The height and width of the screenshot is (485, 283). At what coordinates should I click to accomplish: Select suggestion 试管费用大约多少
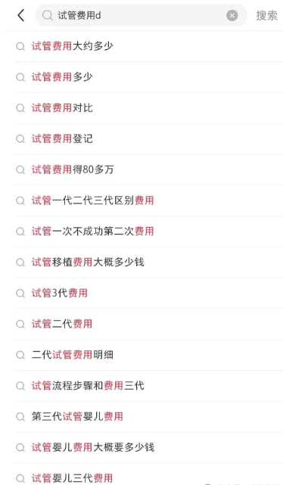148,46
